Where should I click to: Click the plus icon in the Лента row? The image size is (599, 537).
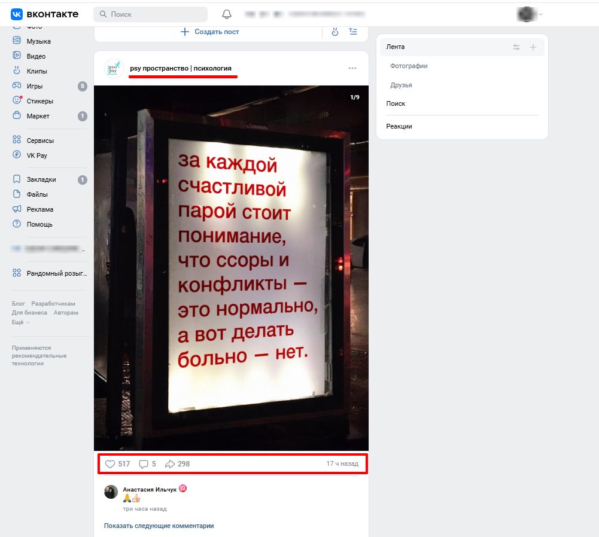[533, 47]
